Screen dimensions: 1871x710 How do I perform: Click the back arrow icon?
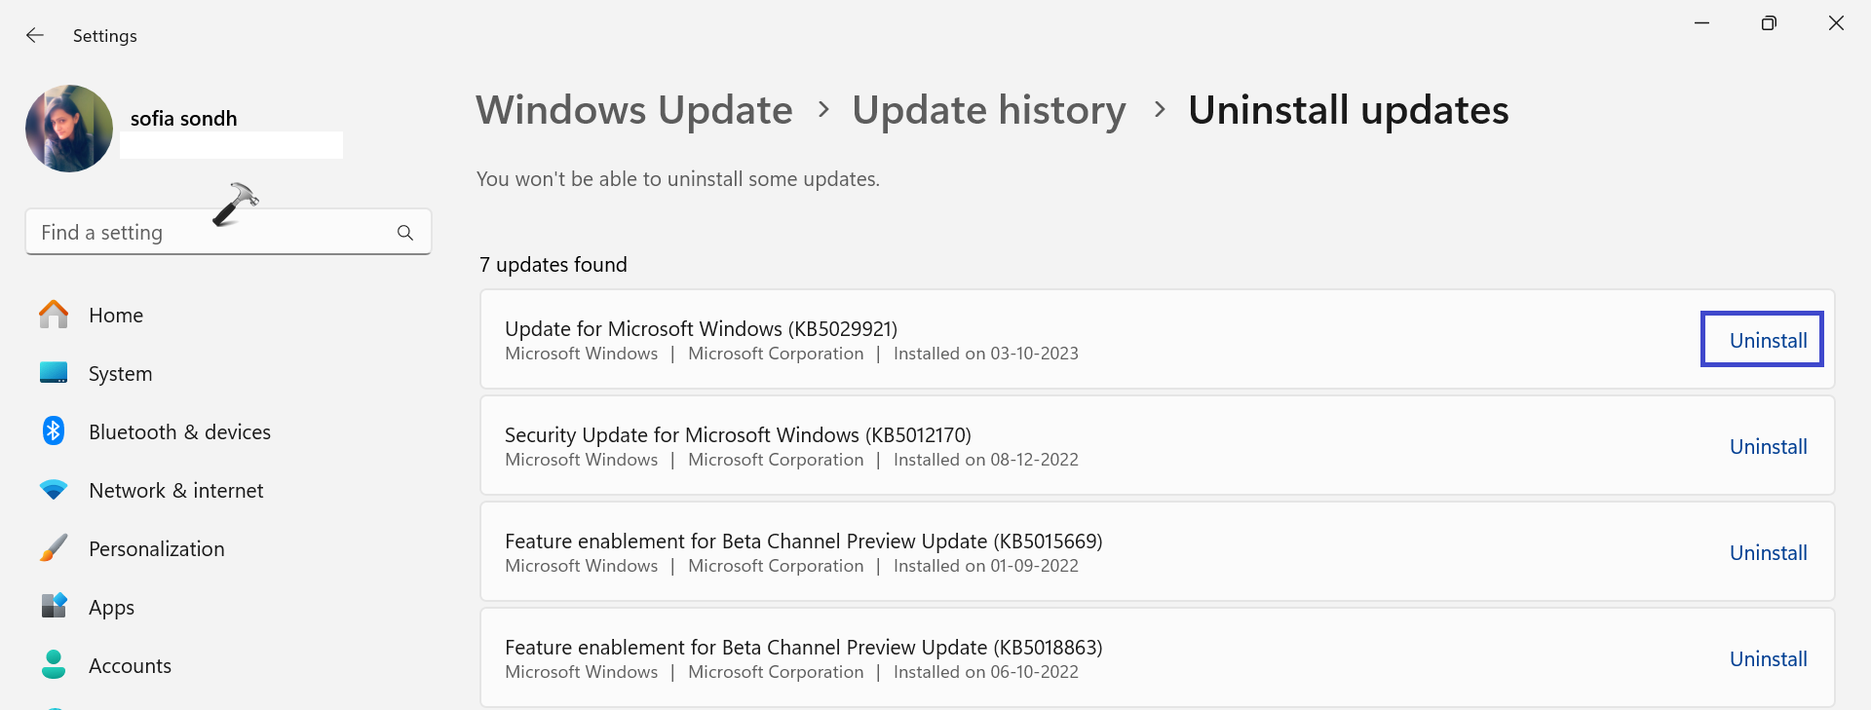pyautogui.click(x=35, y=35)
